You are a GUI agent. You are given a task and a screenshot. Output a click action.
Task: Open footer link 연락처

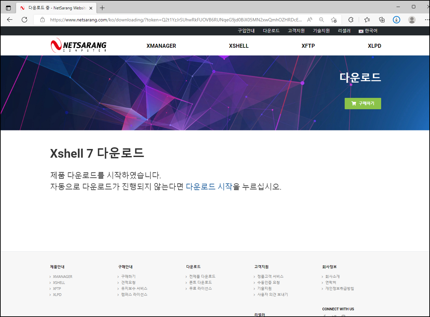[x=331, y=283]
